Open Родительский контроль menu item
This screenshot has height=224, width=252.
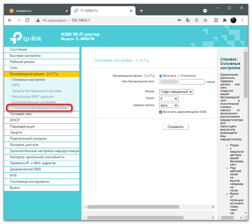[42, 139]
